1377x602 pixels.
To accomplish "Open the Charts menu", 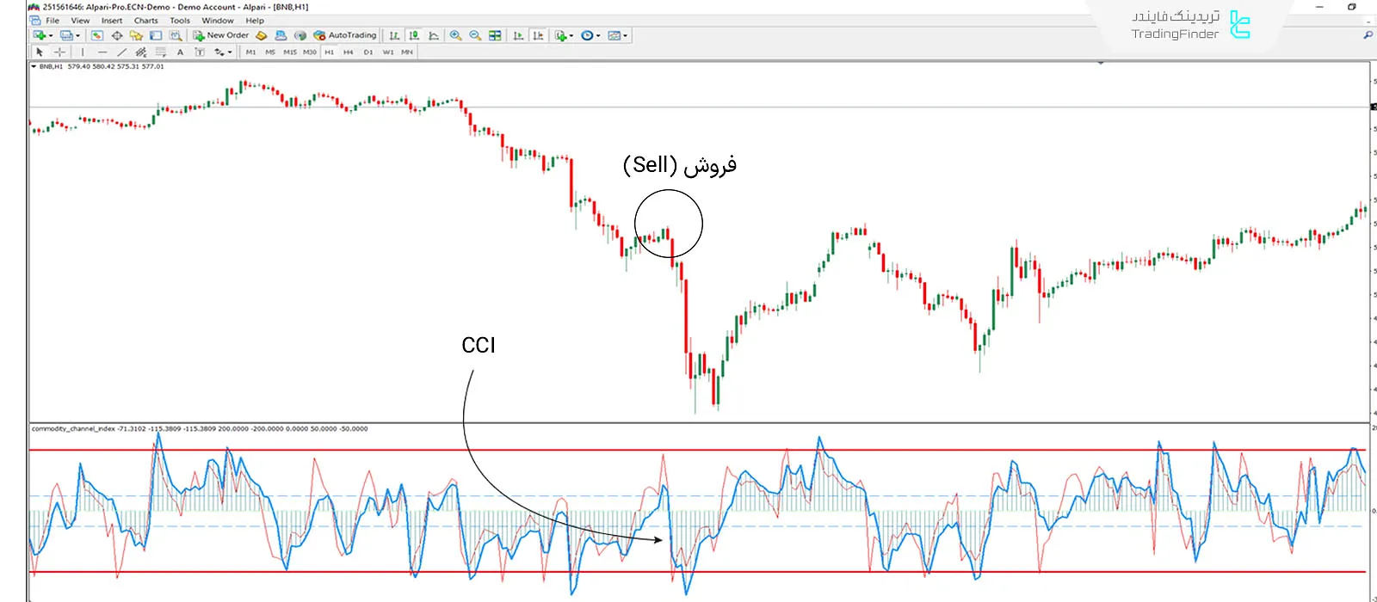I will coord(145,21).
